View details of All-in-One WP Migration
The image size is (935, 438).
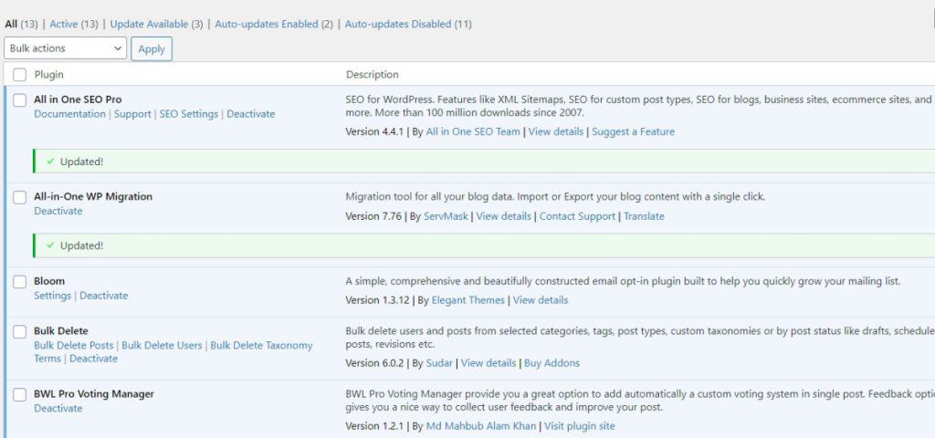tap(503, 216)
